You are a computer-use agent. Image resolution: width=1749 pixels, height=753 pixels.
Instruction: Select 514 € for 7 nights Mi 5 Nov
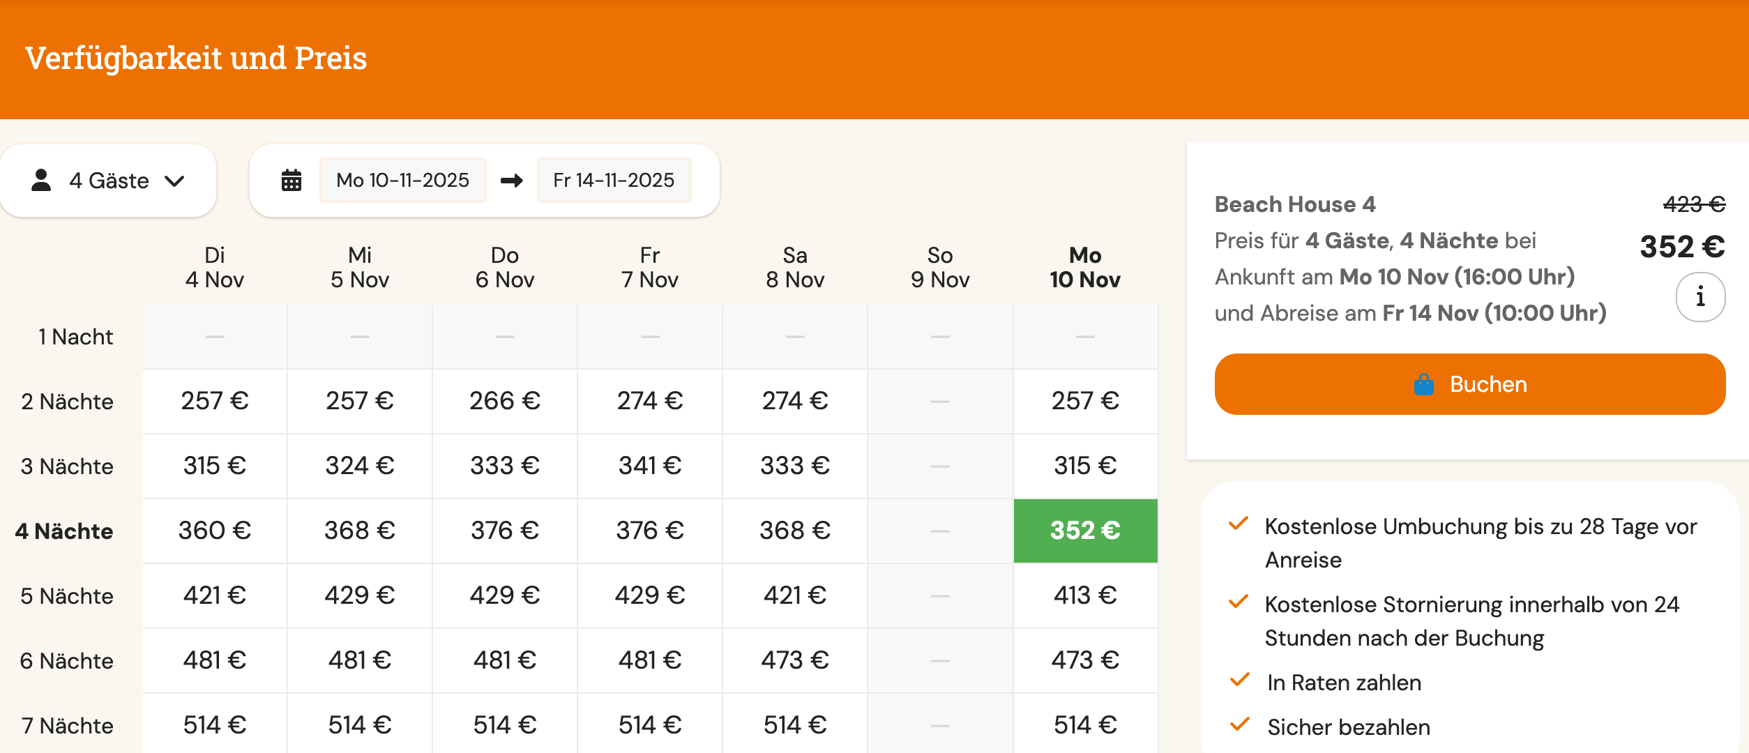pyautogui.click(x=360, y=725)
